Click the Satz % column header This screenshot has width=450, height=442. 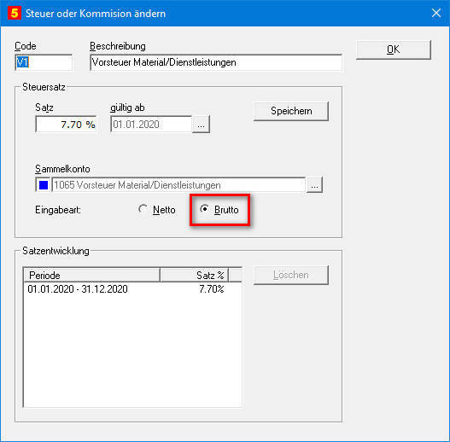pos(195,275)
